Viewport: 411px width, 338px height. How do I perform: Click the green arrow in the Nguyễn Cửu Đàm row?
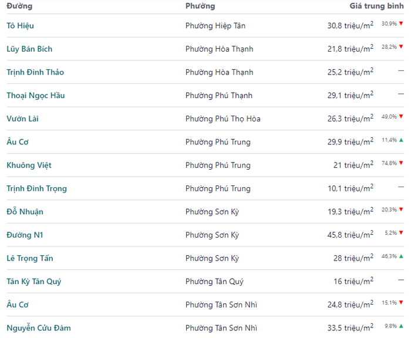coord(401,326)
